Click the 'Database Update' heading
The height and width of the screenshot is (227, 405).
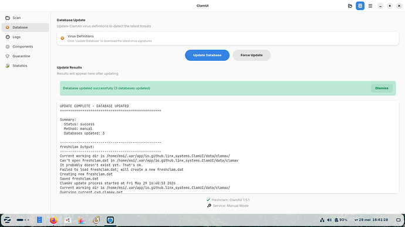[71, 20]
